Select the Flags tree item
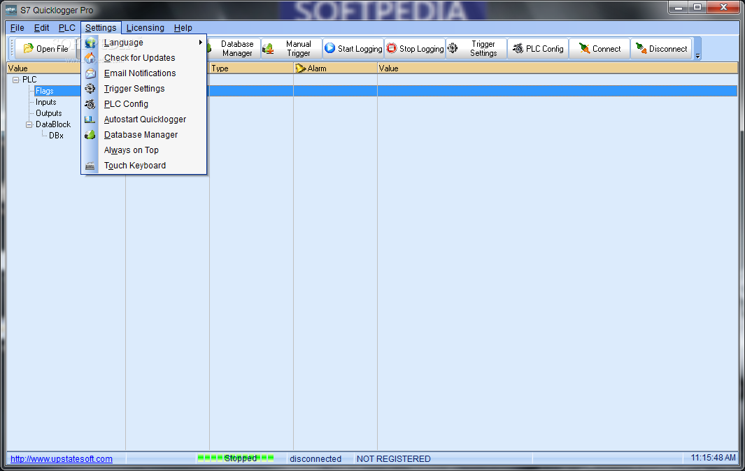 point(44,91)
